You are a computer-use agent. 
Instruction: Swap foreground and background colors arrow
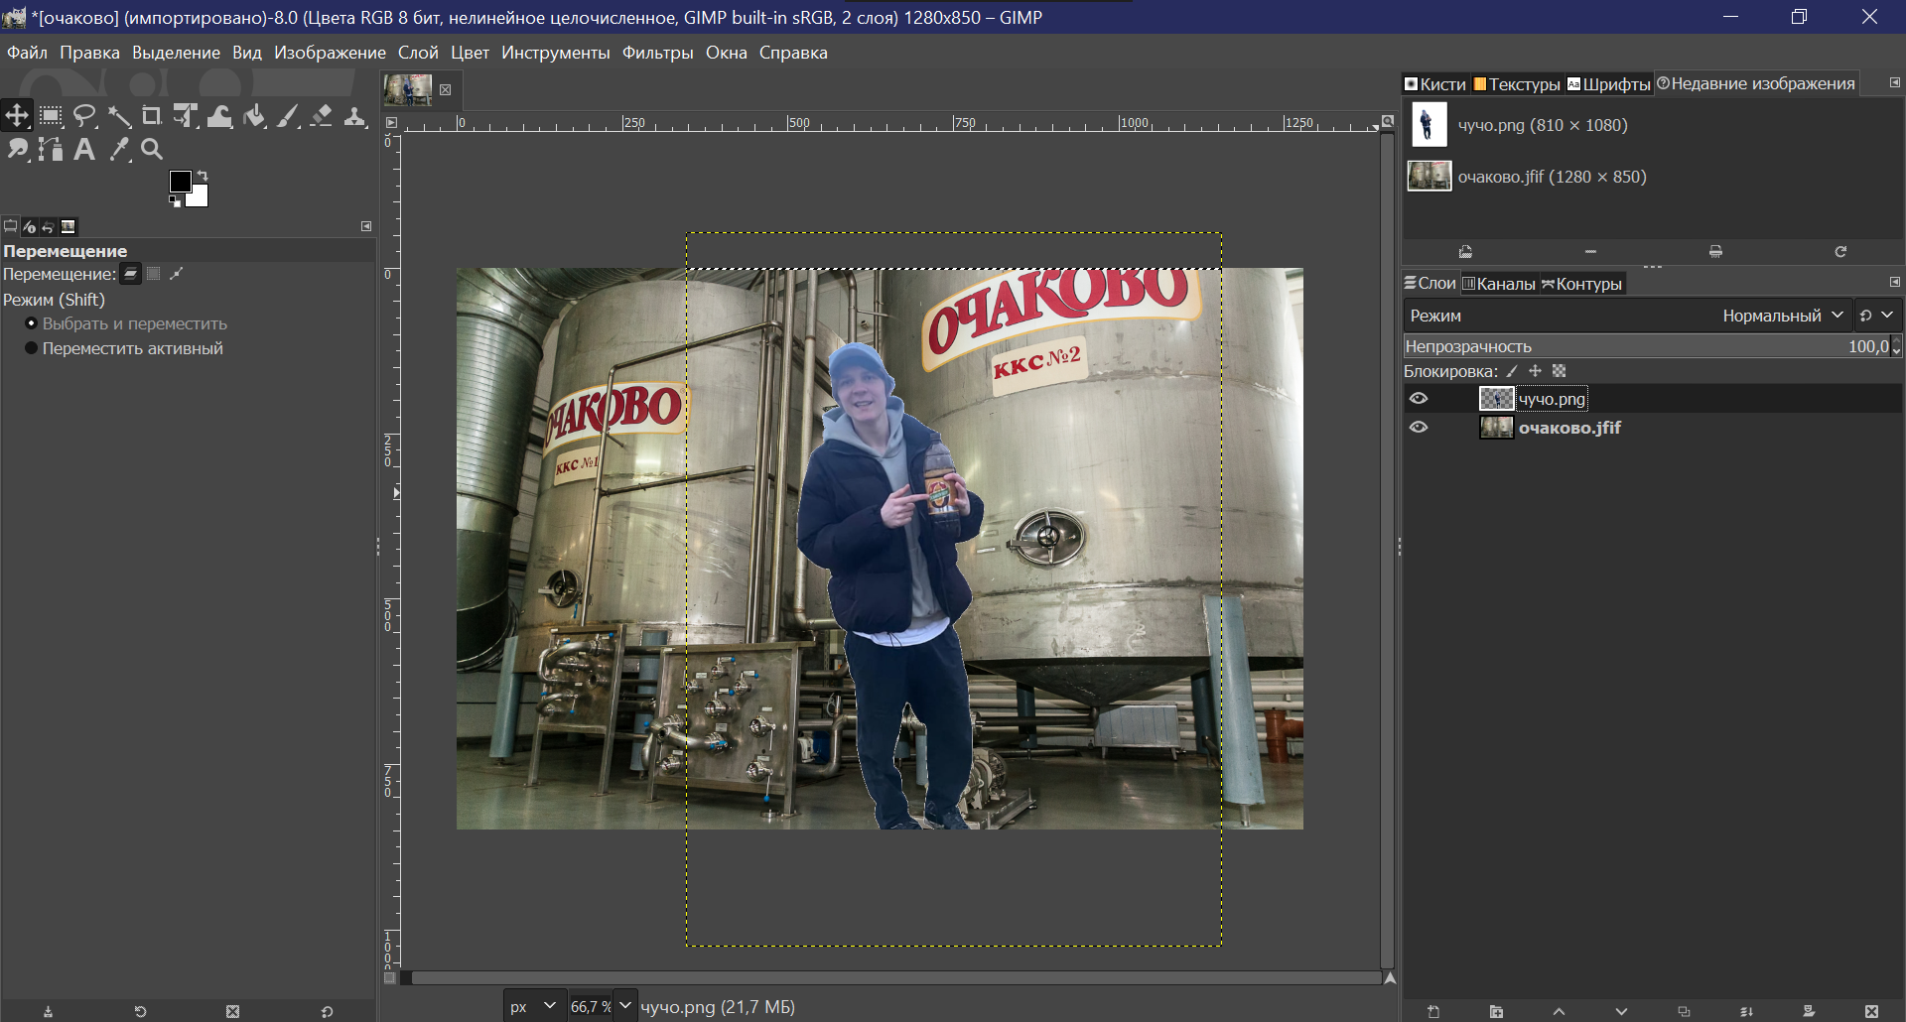pyautogui.click(x=203, y=176)
